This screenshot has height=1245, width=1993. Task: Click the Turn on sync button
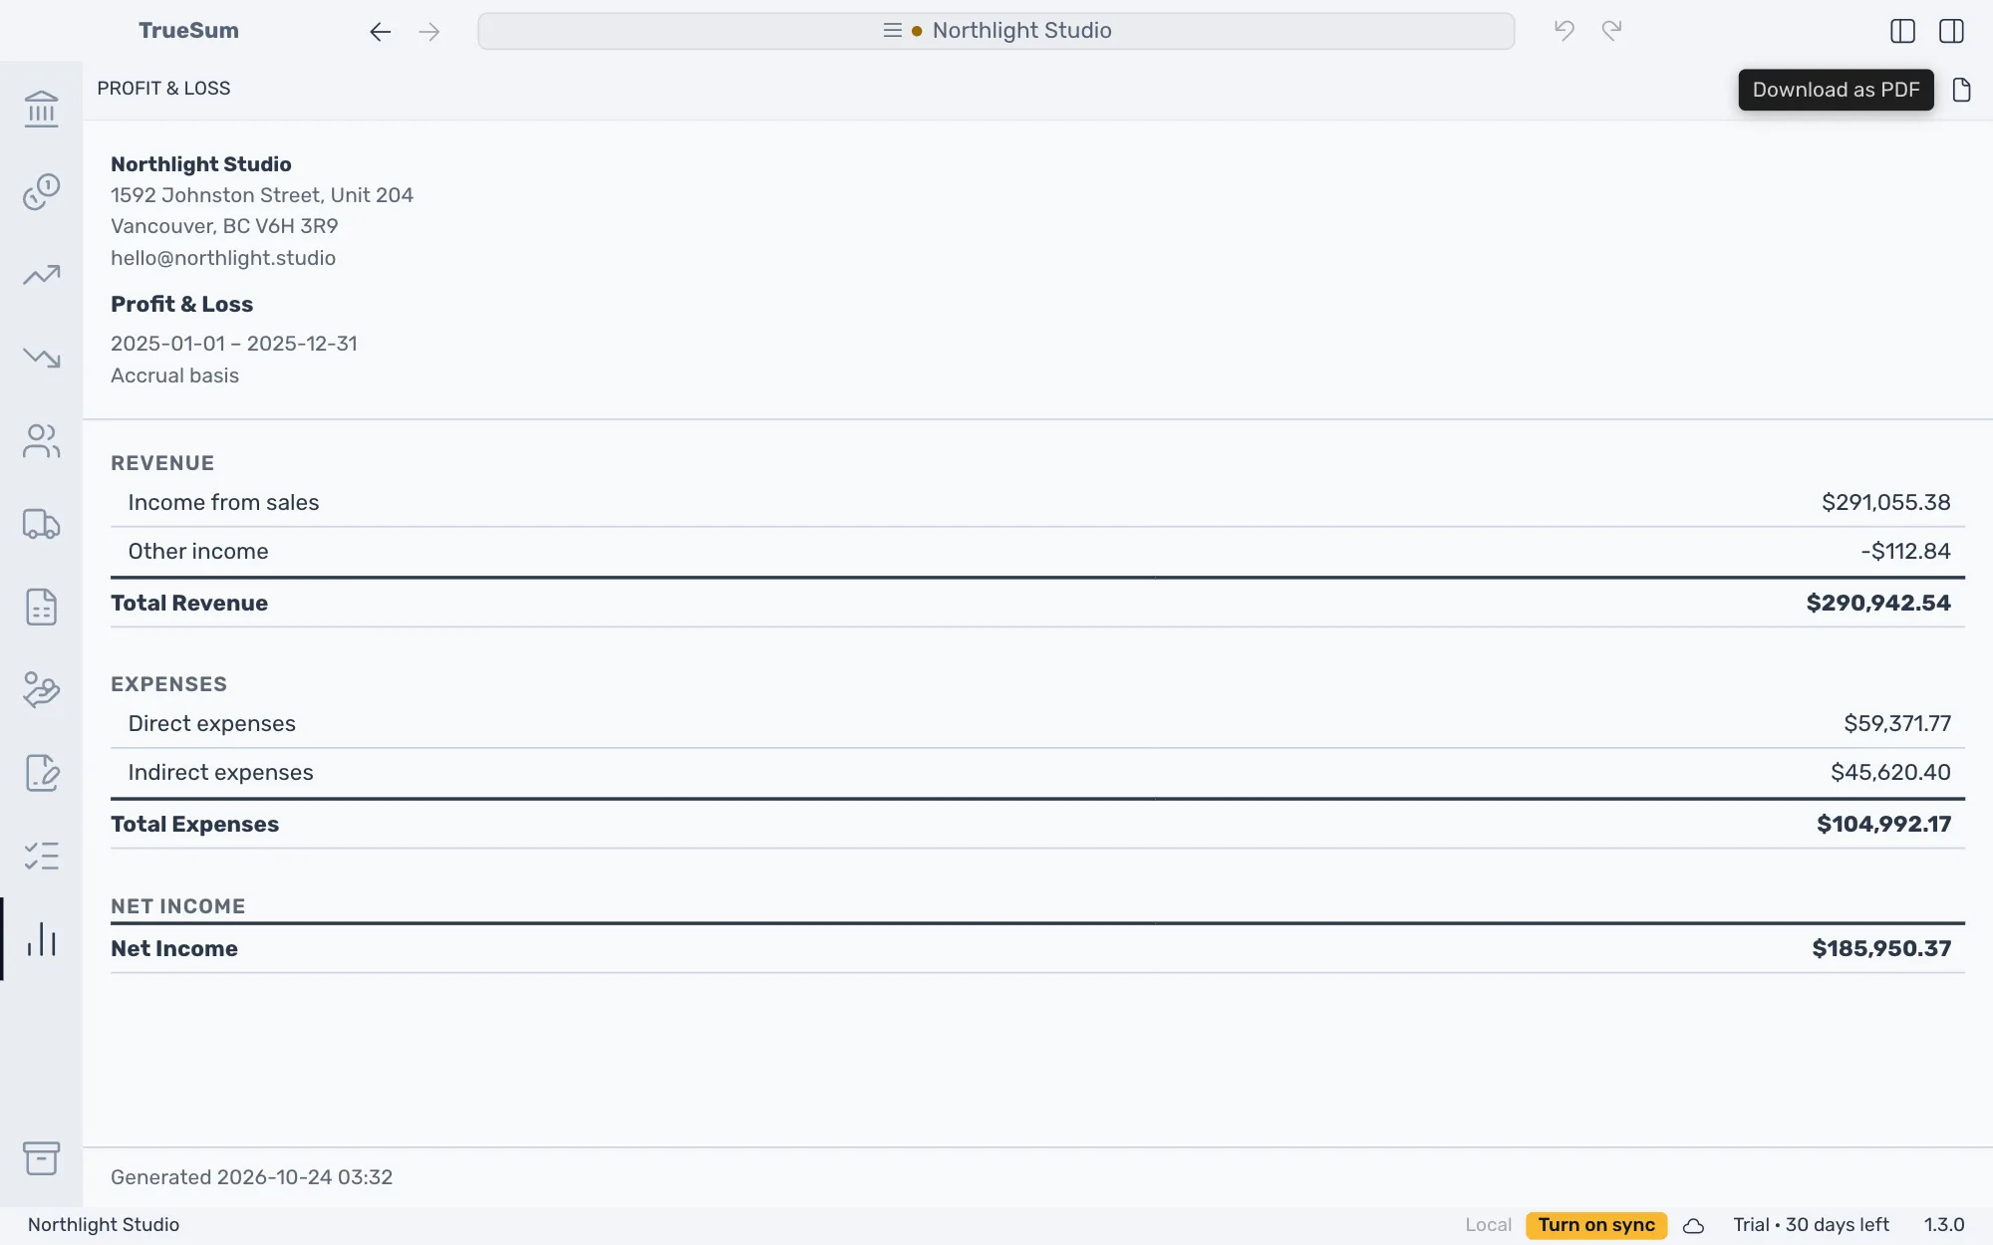(x=1596, y=1225)
